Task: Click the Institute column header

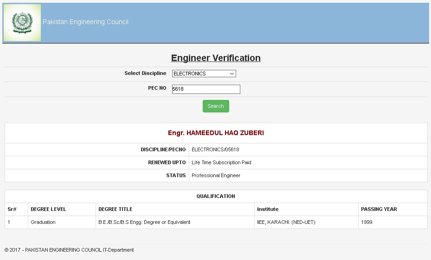Action: click(268, 209)
